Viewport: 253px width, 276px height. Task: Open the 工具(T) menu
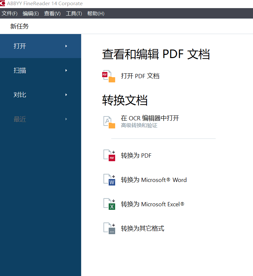[x=74, y=13]
